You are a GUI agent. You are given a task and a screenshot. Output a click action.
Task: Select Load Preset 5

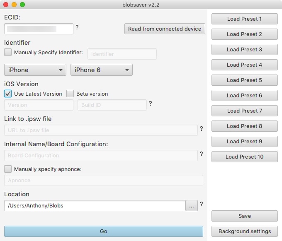(x=245, y=80)
